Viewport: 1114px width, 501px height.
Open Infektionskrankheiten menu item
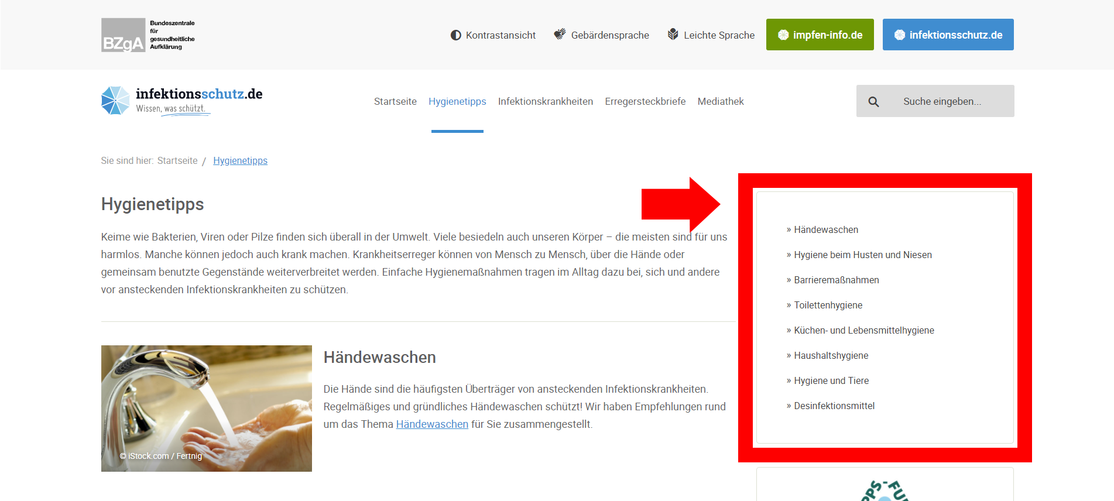pos(545,101)
